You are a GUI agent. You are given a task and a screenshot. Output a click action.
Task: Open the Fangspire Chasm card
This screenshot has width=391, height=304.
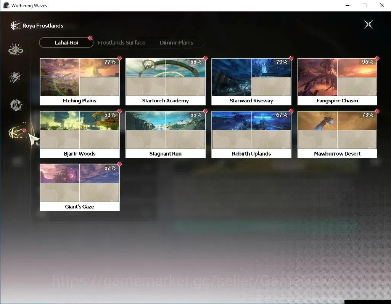337,81
